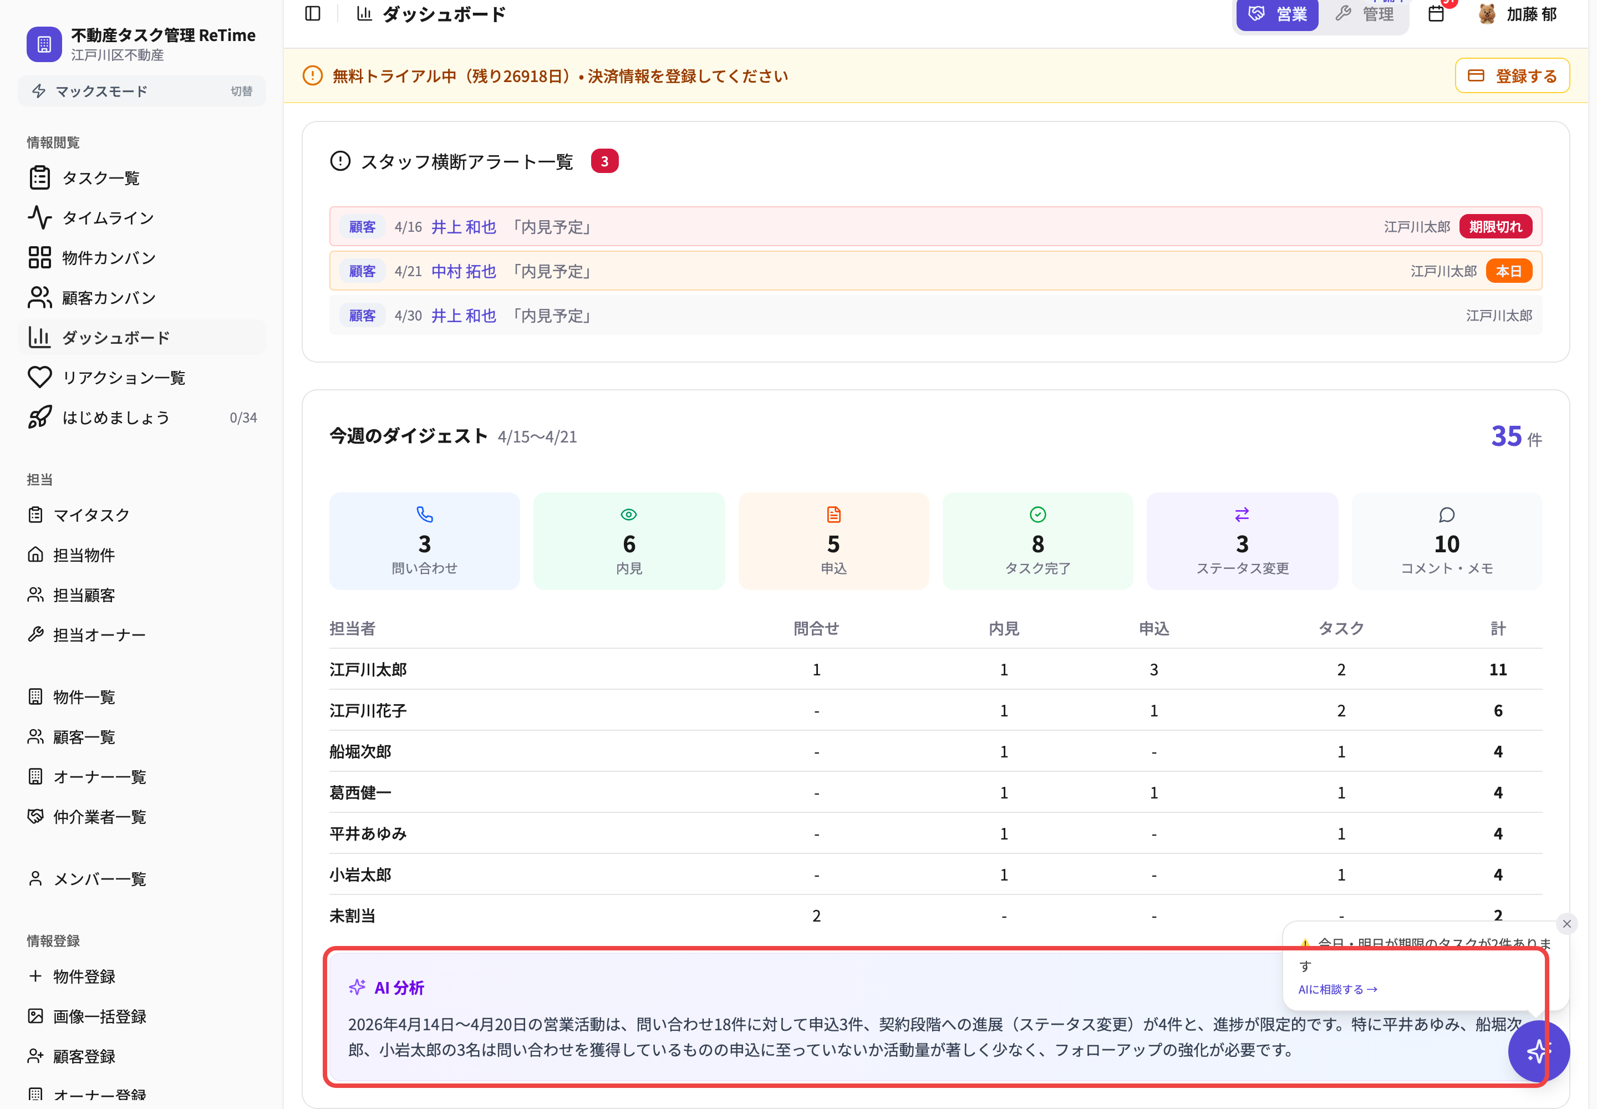
Task: Click the はじめましょう rocket icon
Action: (x=39, y=417)
